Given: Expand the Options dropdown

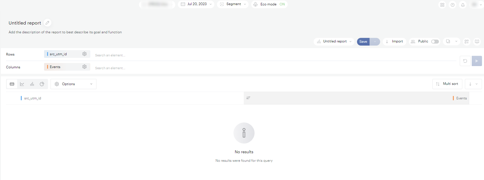Looking at the screenshot, I should point(73,84).
